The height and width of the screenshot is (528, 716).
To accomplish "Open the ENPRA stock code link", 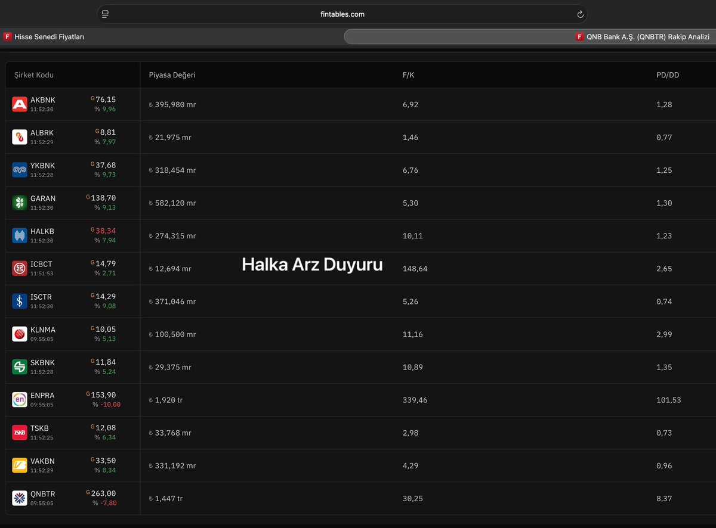I will pyautogui.click(x=42, y=395).
